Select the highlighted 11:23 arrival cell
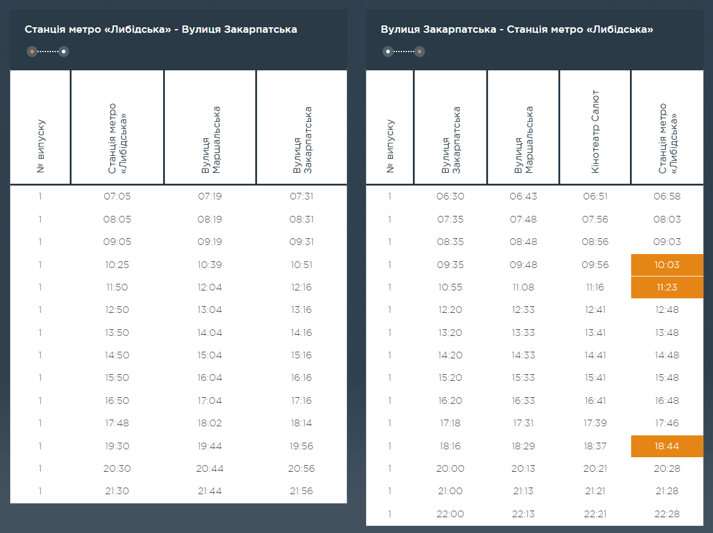 666,287
